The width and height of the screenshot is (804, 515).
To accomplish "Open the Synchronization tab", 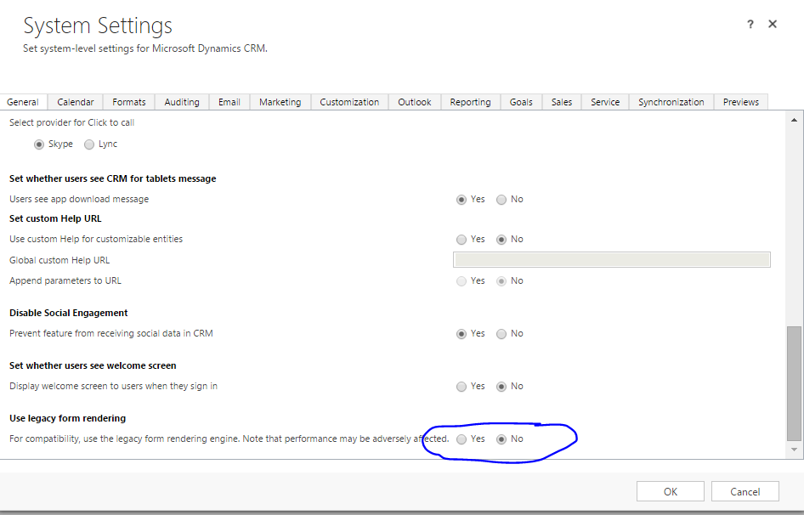I will click(671, 102).
